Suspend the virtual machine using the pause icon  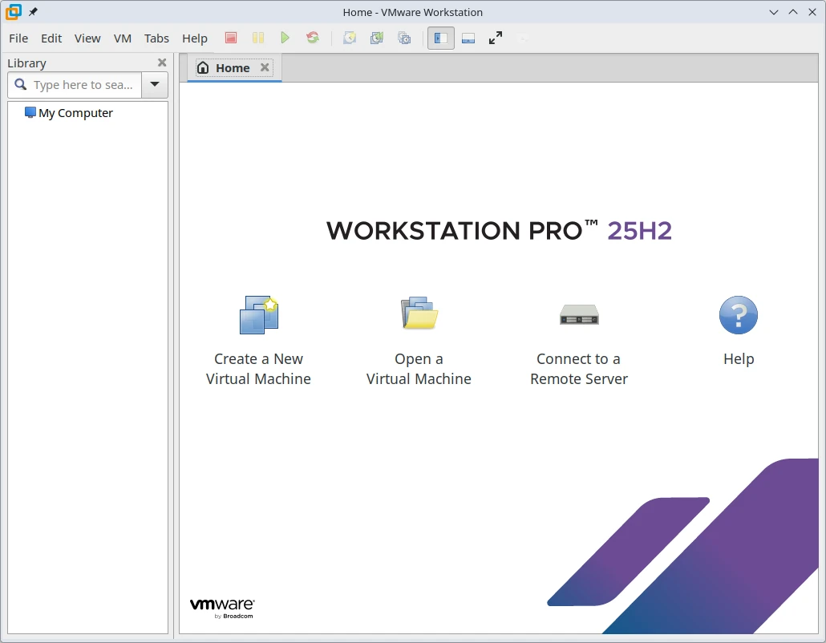tap(258, 38)
